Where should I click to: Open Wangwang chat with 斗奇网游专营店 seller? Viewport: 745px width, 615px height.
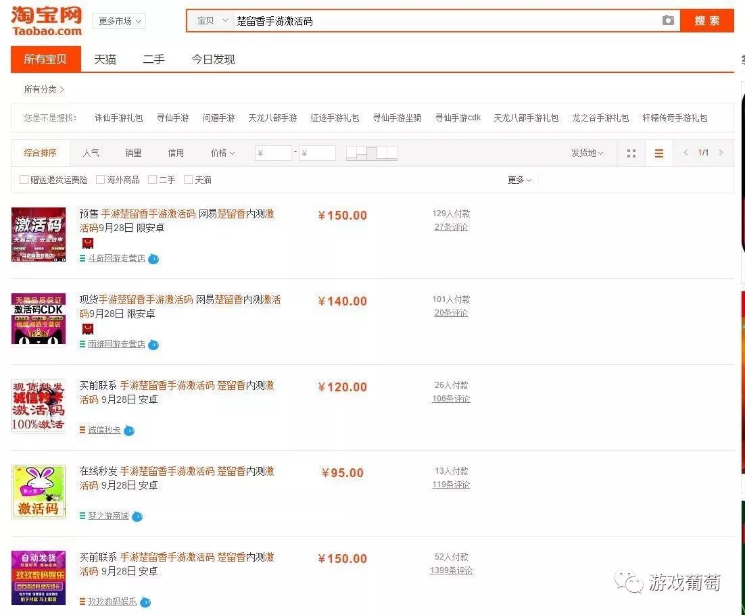(153, 259)
